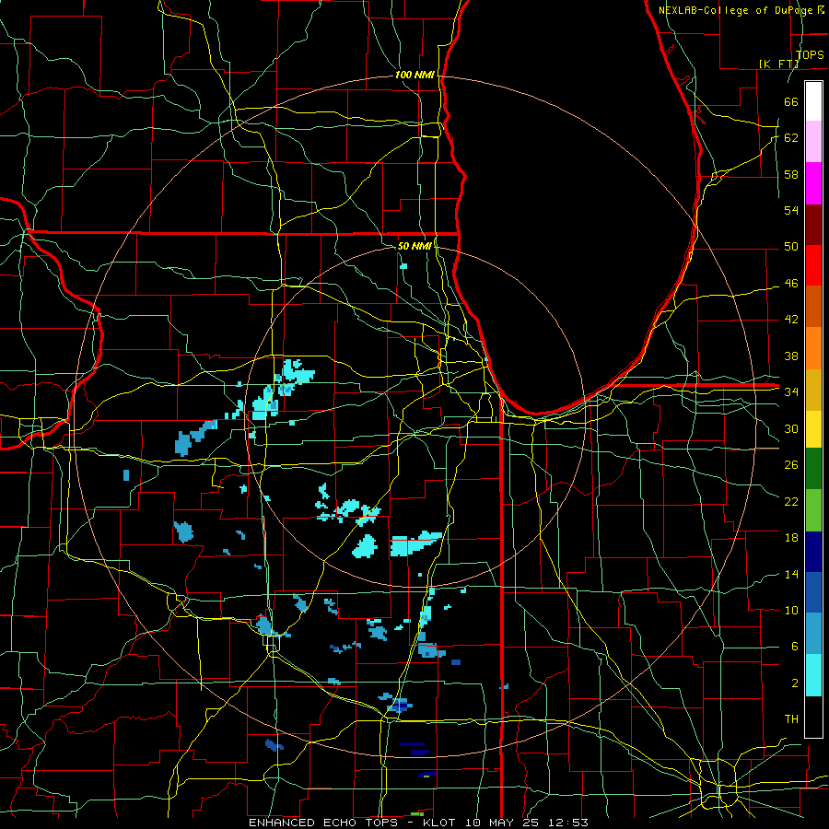Click the "66" legend value
This screenshot has height=829, width=829.
pyautogui.click(x=791, y=102)
